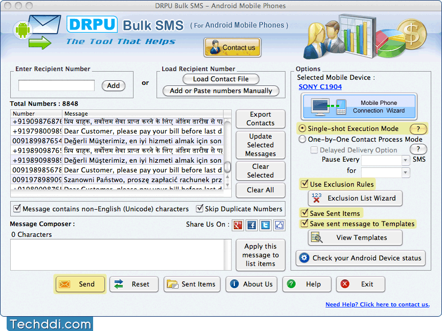Click the Twitter share icon
The height and width of the screenshot is (331, 442).
click(x=266, y=225)
